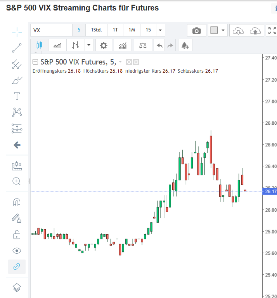This screenshot has height=298, width=277.
Task: Toggle magnet mode
Action: [17, 202]
